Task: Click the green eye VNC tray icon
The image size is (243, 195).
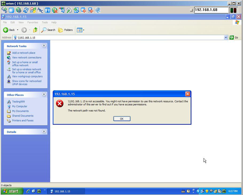Action: click(224, 191)
